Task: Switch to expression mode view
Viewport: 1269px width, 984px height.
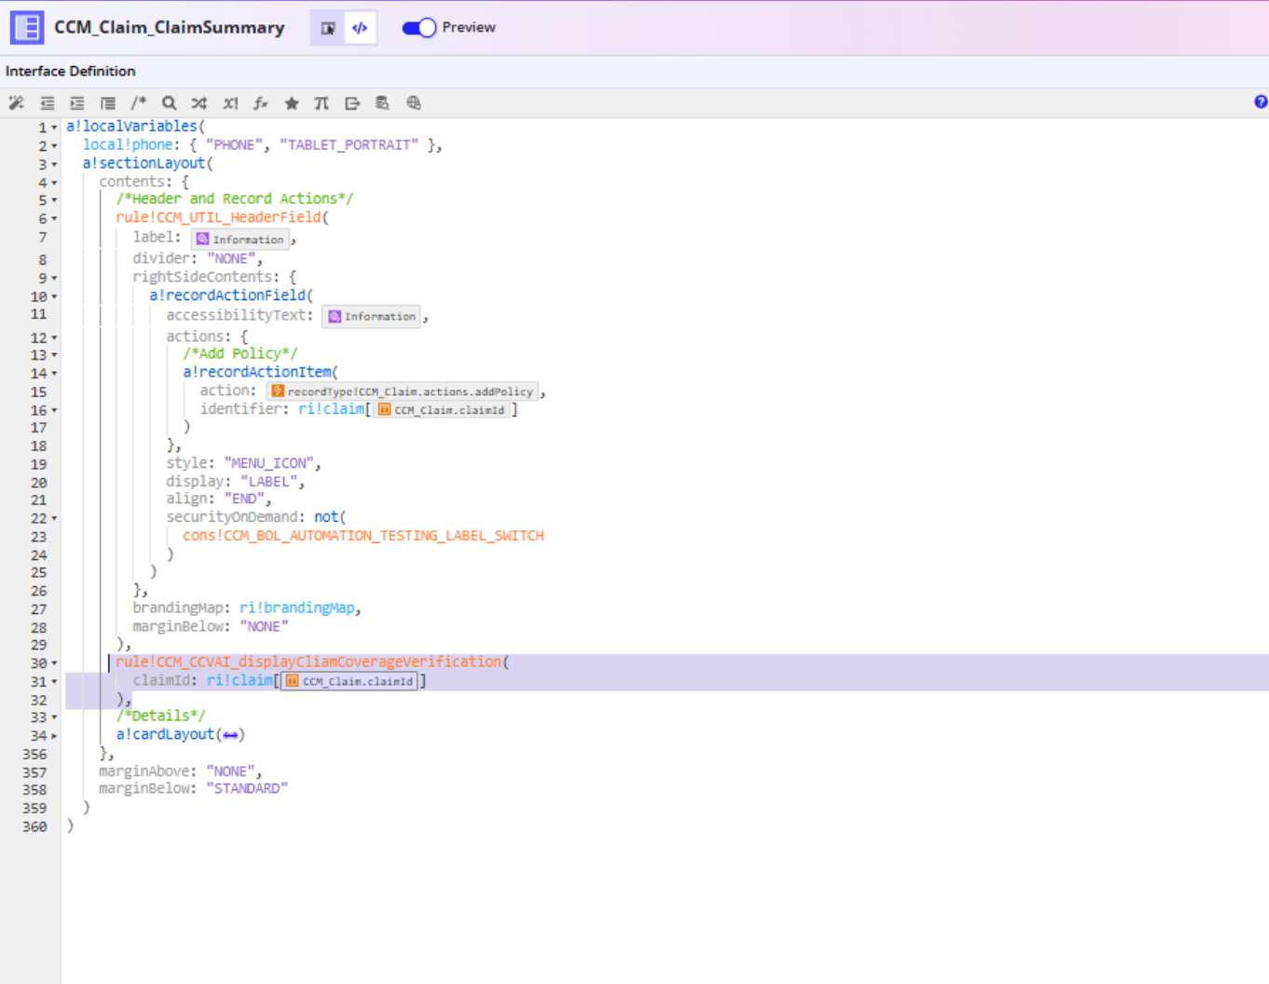Action: pos(360,28)
